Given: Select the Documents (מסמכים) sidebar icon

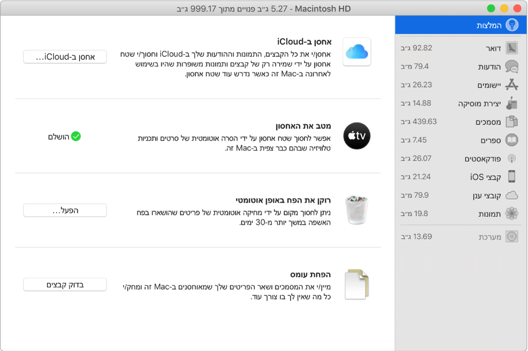Looking at the screenshot, I should tap(512, 121).
